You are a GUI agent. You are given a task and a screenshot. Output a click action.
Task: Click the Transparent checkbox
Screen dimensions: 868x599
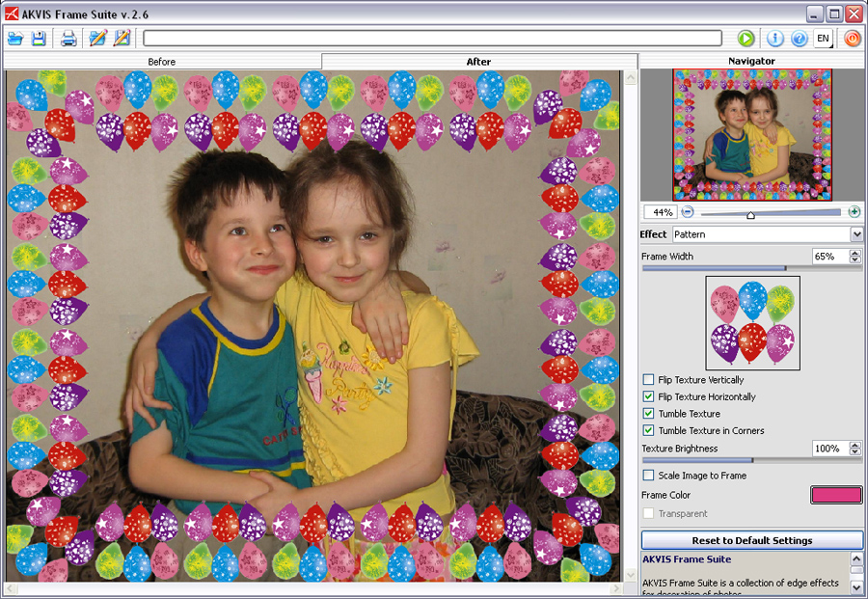click(x=648, y=513)
